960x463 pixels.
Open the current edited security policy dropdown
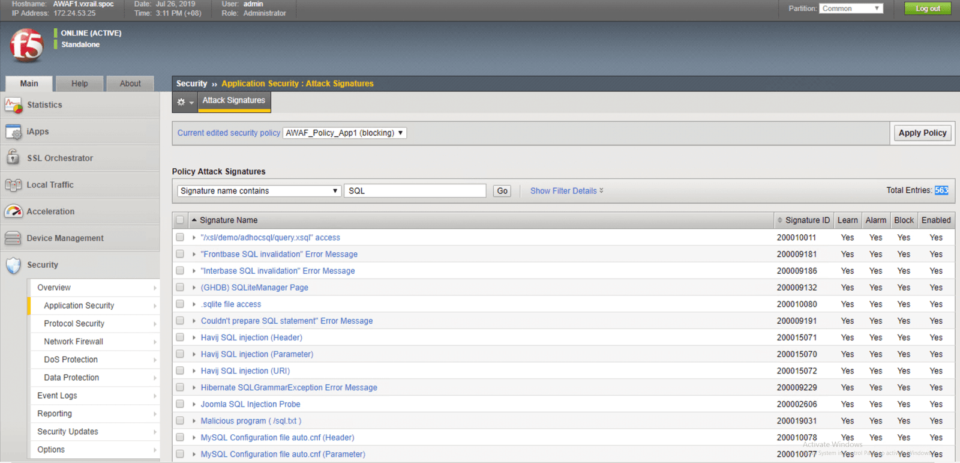click(x=344, y=133)
